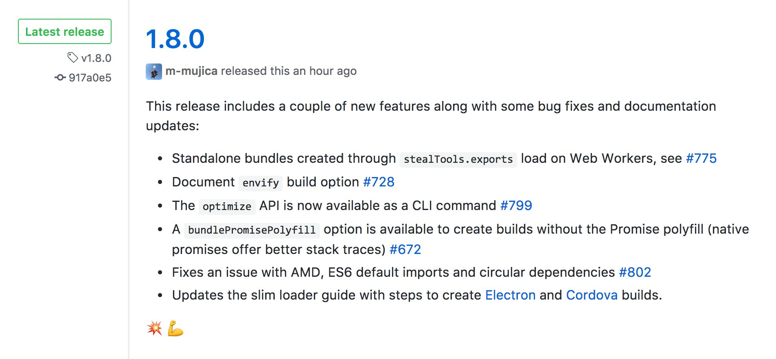Open m-mujica's avatar image
776x359 pixels.
[x=154, y=72]
